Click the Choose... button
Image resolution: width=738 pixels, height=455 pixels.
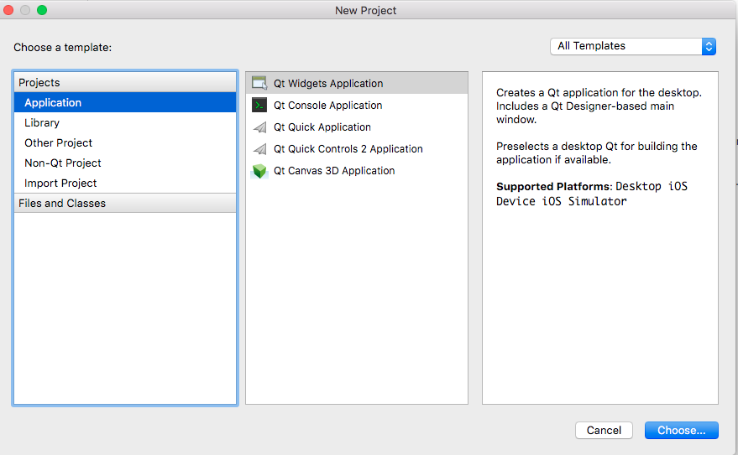pyautogui.click(x=681, y=430)
